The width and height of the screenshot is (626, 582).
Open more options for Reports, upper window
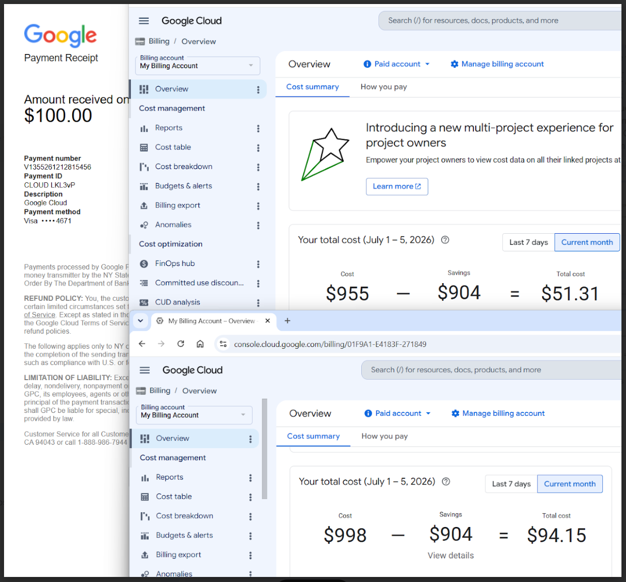[258, 128]
